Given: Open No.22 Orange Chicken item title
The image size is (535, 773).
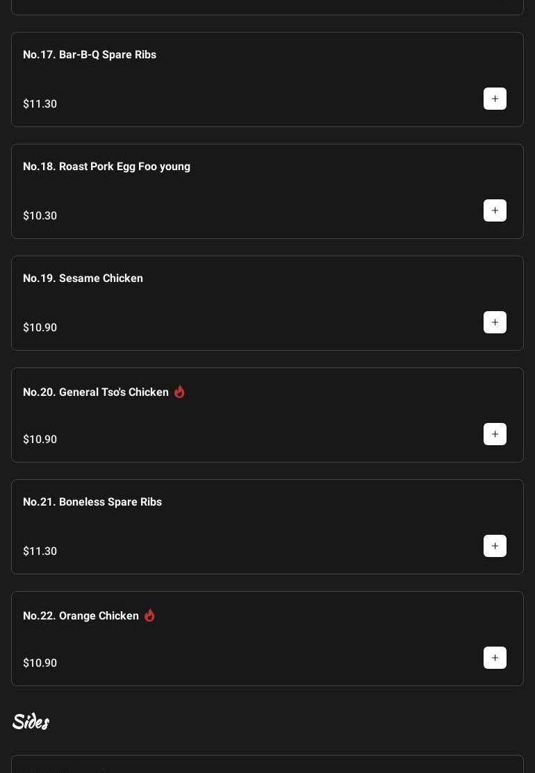Looking at the screenshot, I should pos(81,615).
